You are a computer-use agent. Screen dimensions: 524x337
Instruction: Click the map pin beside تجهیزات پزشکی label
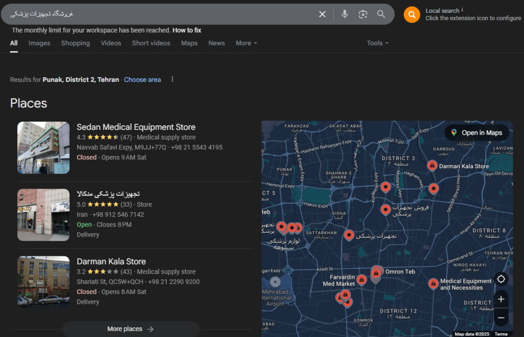pos(349,235)
